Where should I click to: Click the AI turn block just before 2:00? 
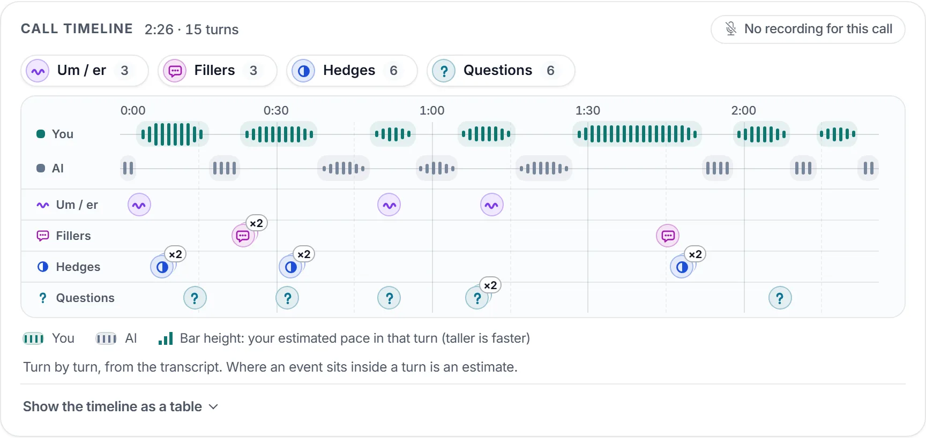coord(718,168)
